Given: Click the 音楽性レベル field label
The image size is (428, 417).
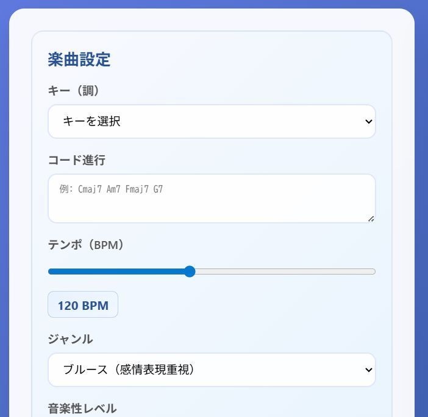Looking at the screenshot, I should coord(82,408).
